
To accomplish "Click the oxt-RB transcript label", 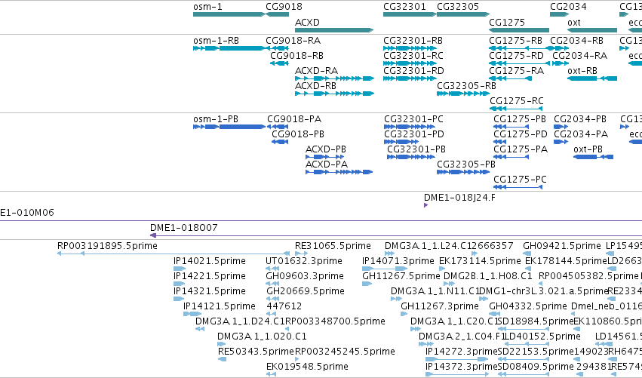I will [x=582, y=71].
